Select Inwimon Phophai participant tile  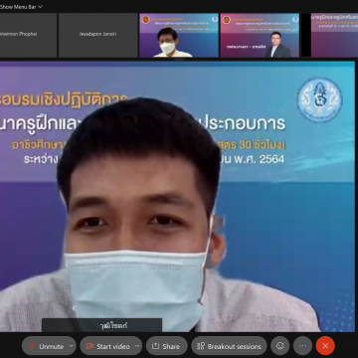[x=28, y=35]
